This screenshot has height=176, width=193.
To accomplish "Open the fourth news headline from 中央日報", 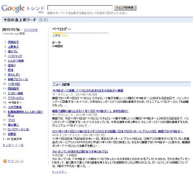I will pyautogui.click(x=80, y=151).
